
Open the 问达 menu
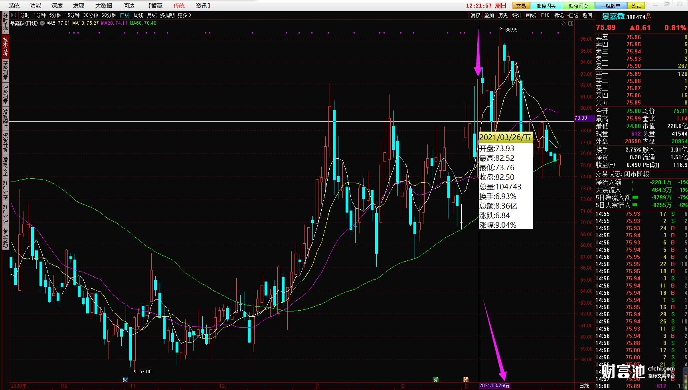pyautogui.click(x=129, y=6)
